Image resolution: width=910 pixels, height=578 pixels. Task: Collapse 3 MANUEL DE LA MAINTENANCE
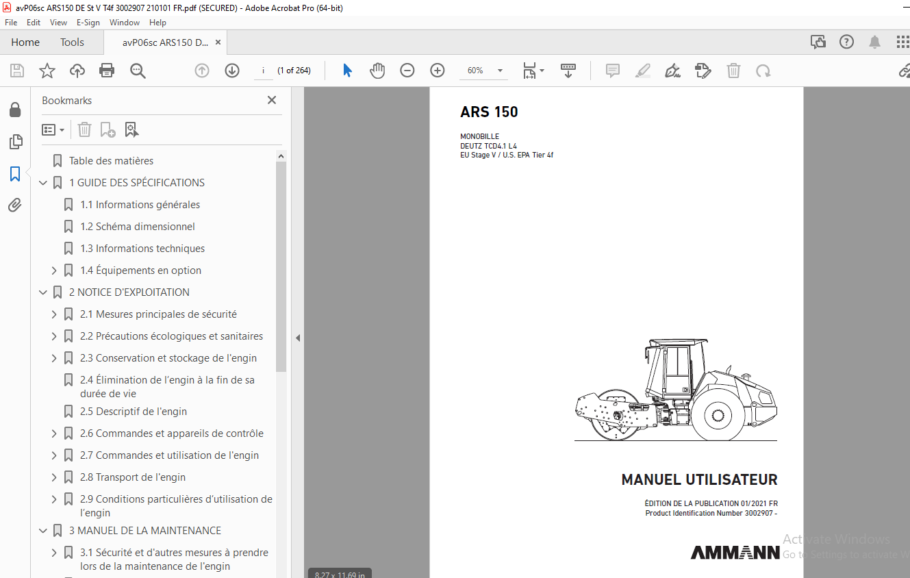point(43,531)
